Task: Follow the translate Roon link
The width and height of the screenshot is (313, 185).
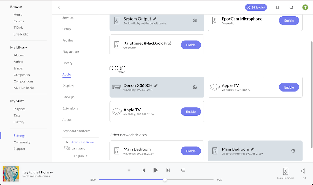Action: [83, 142]
